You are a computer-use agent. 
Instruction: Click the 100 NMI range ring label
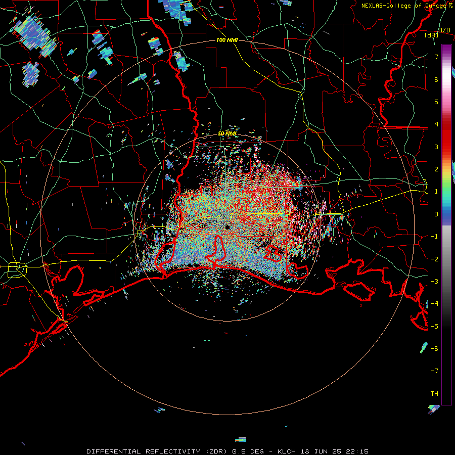pyautogui.click(x=227, y=40)
